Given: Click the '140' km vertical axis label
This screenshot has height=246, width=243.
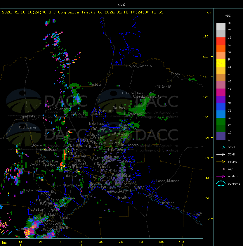Looking at the screenshot, I should tap(206, 77).
